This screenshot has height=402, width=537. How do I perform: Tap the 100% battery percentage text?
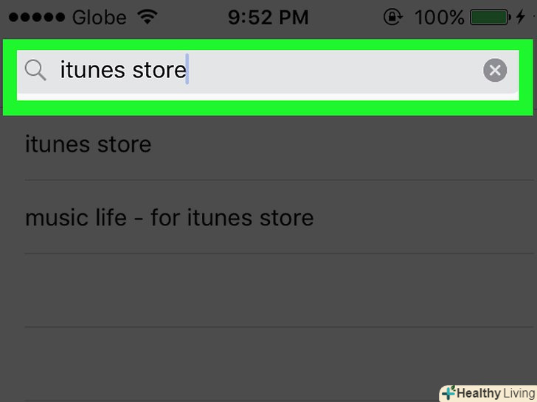coord(439,18)
